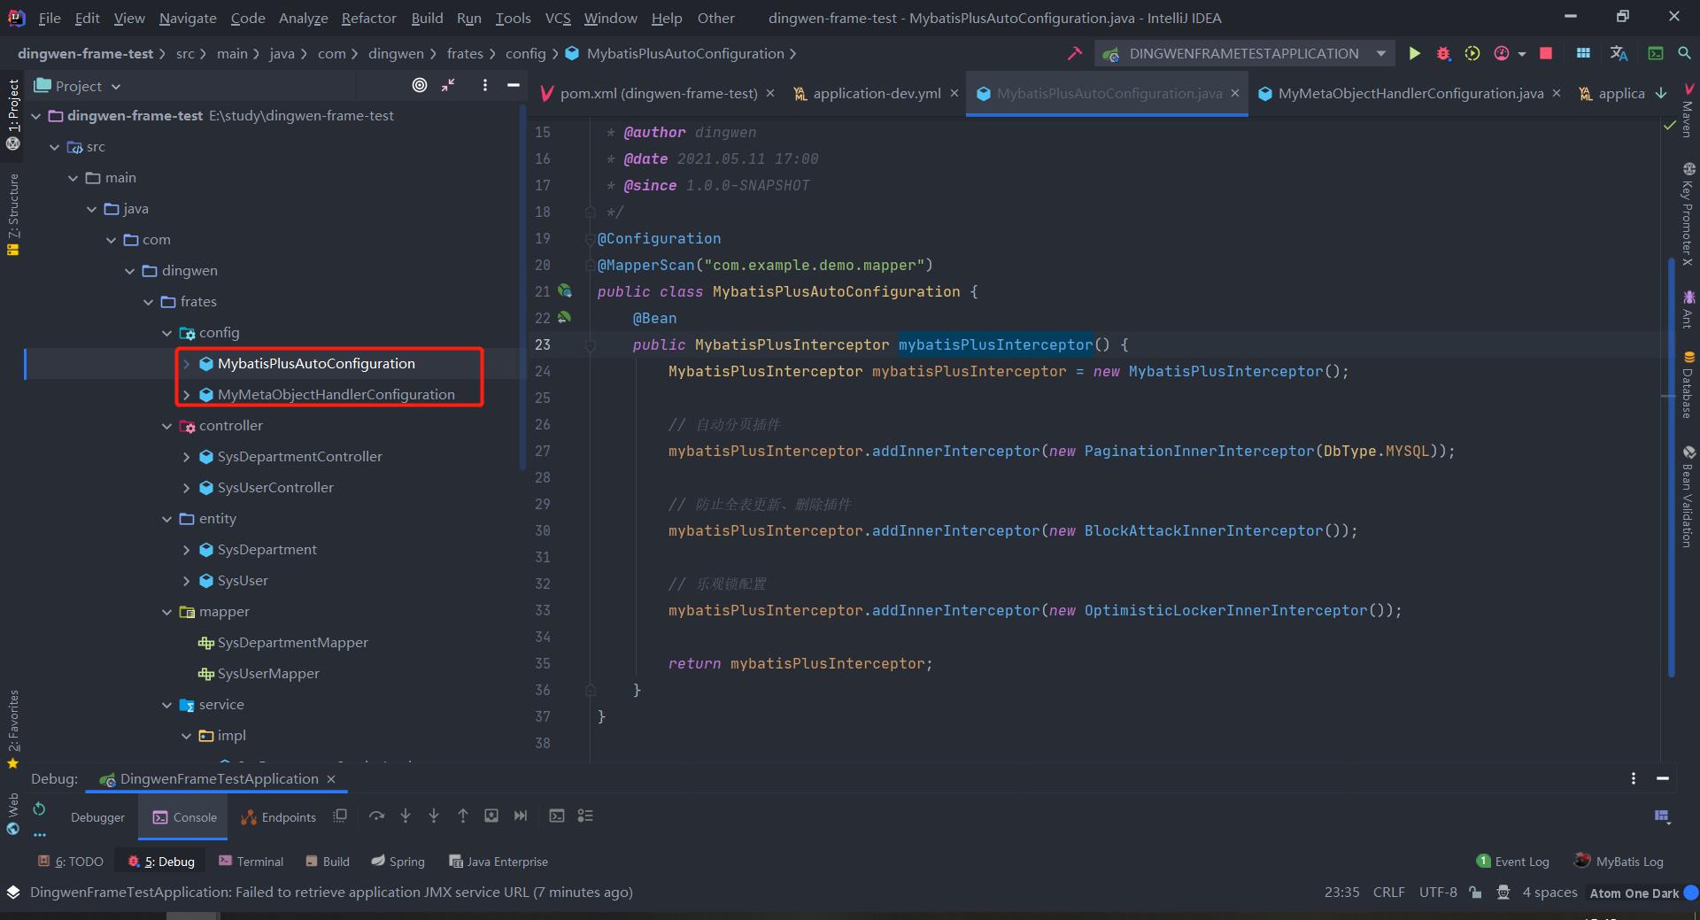Click the CRLF line separator in status bar

click(x=1388, y=893)
